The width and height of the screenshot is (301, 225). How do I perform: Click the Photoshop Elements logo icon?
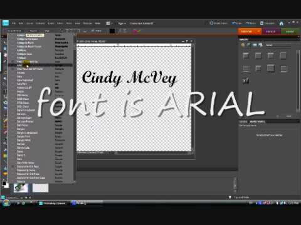click(5, 23)
